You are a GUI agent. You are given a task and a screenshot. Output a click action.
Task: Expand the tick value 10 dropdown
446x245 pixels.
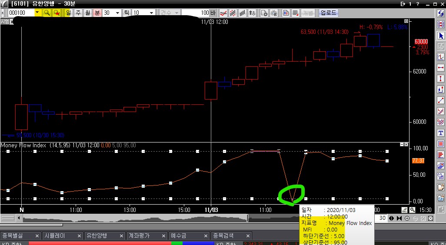click(153, 13)
